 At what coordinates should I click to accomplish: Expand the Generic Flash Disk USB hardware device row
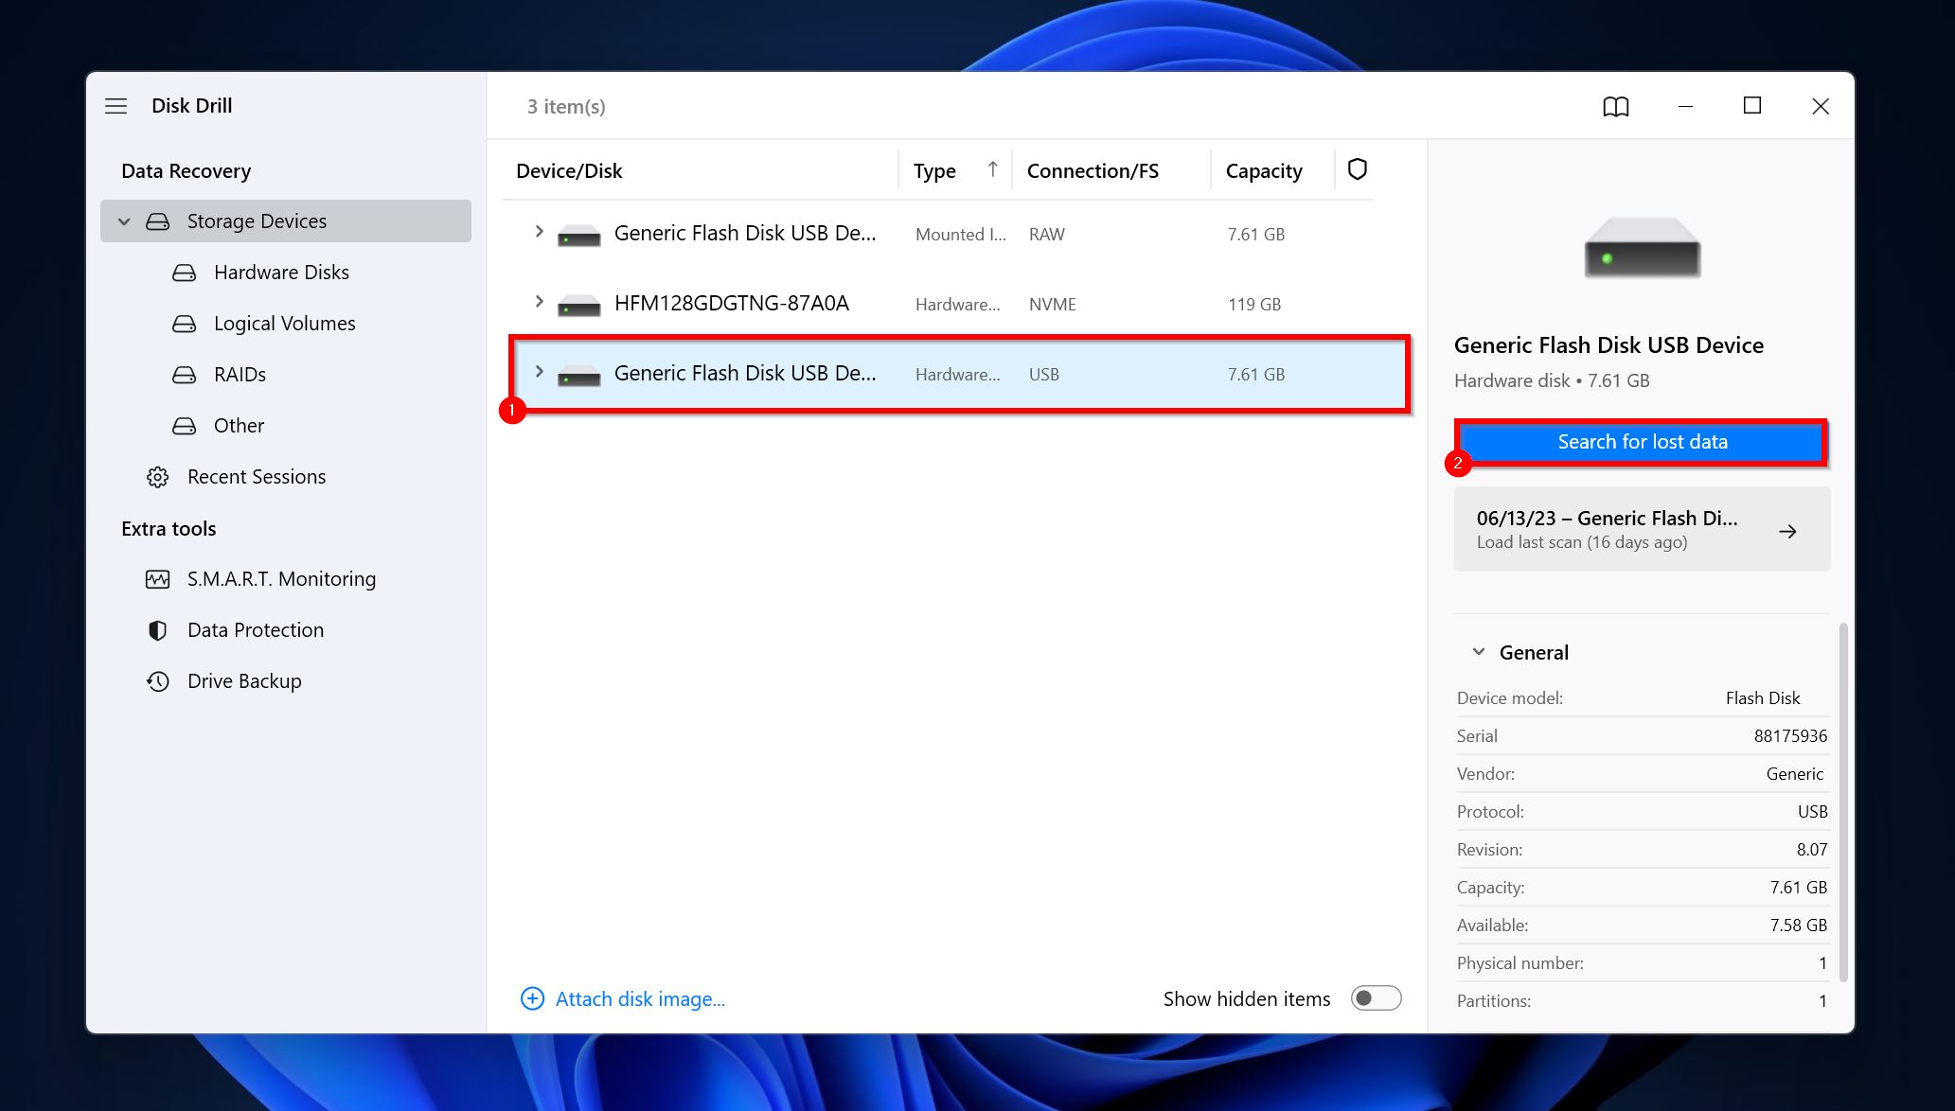[540, 373]
